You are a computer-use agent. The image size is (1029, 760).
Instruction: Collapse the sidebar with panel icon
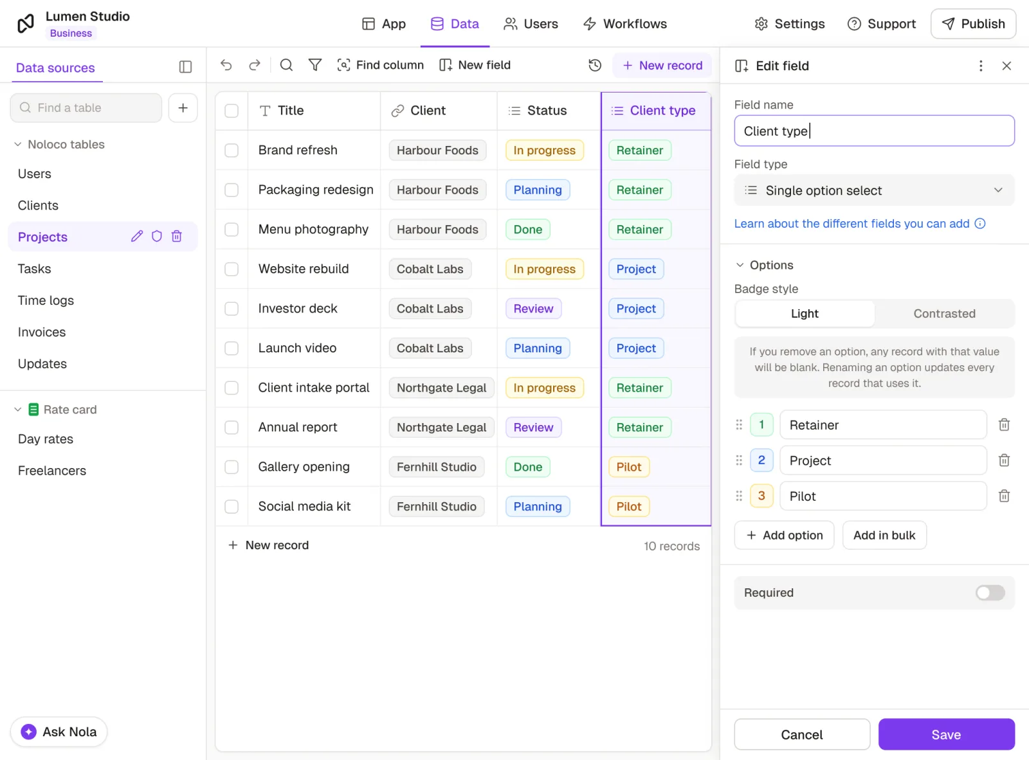click(185, 67)
